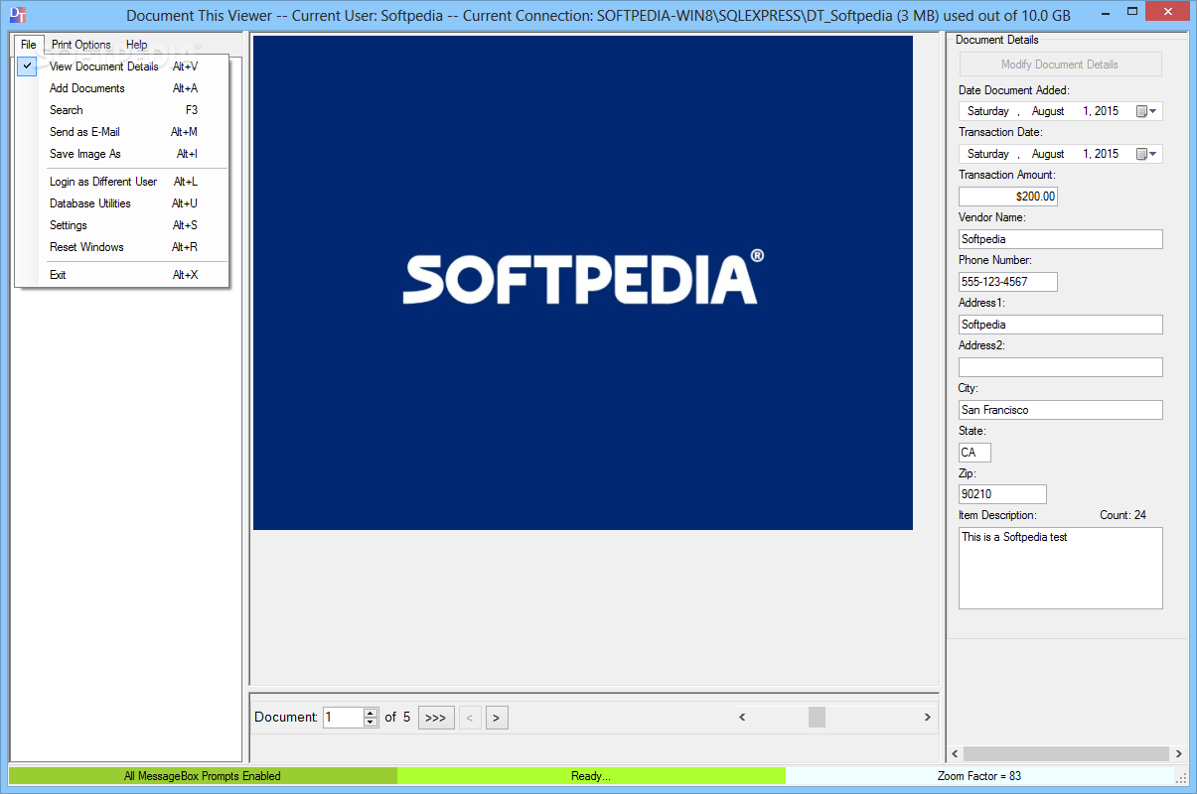Image resolution: width=1197 pixels, height=794 pixels.
Task: Jump to last document with >>> button
Action: [436, 718]
